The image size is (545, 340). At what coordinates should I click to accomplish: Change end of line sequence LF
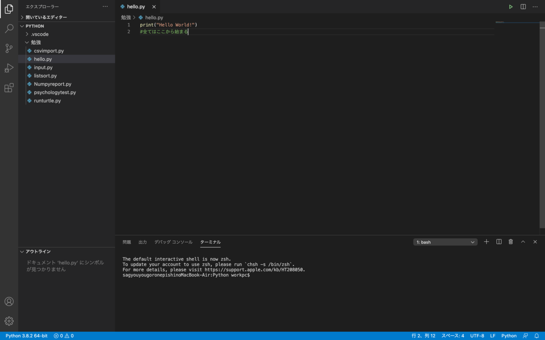pos(493,336)
